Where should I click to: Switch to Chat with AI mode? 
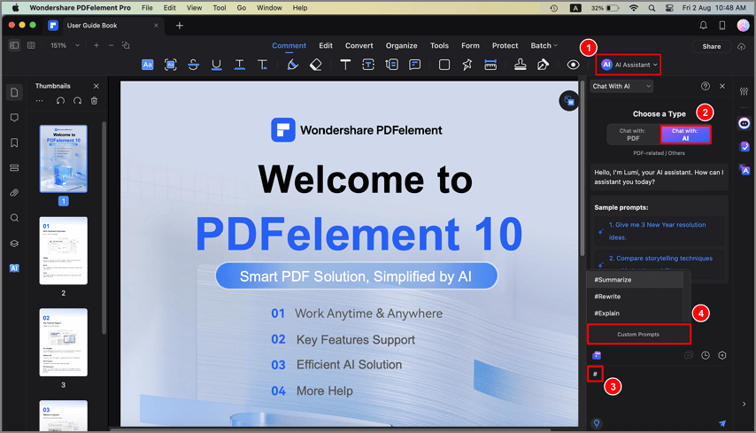click(685, 135)
